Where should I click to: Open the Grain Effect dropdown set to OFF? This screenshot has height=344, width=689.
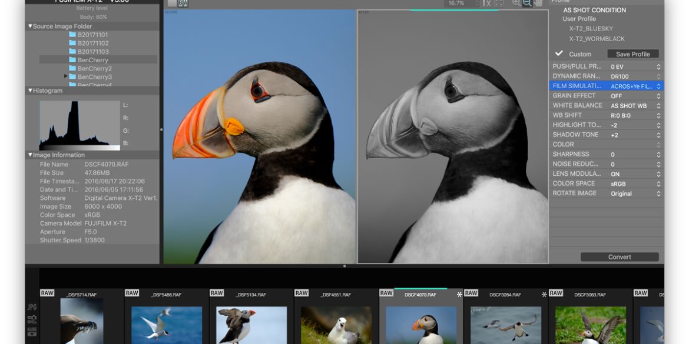635,96
